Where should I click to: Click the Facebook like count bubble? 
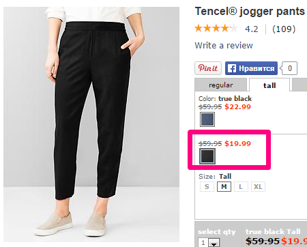(289, 68)
